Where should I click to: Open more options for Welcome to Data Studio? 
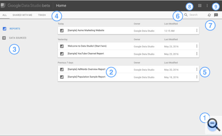(x=197, y=46)
